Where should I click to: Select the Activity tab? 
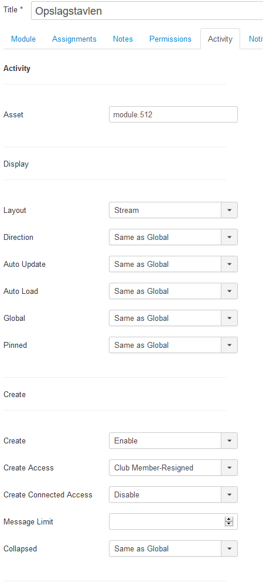click(220, 39)
